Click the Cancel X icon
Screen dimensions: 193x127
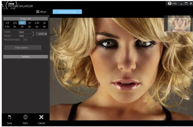41,117
